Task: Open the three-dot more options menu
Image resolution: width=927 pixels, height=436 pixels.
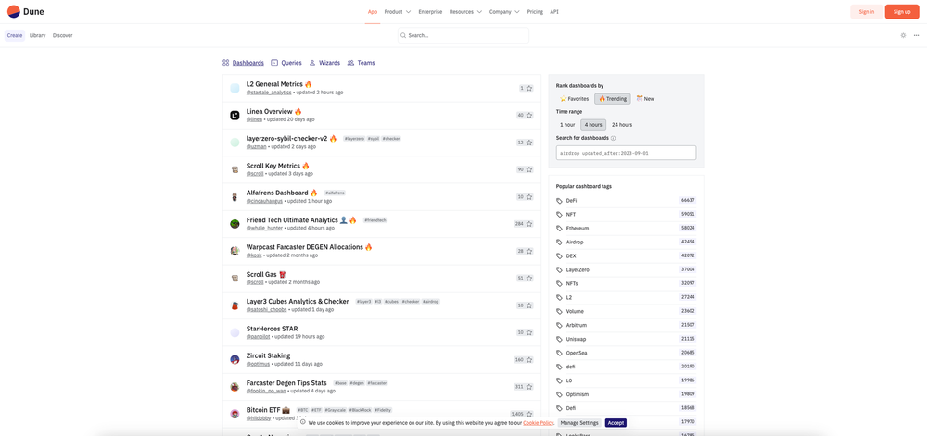Action: click(917, 35)
